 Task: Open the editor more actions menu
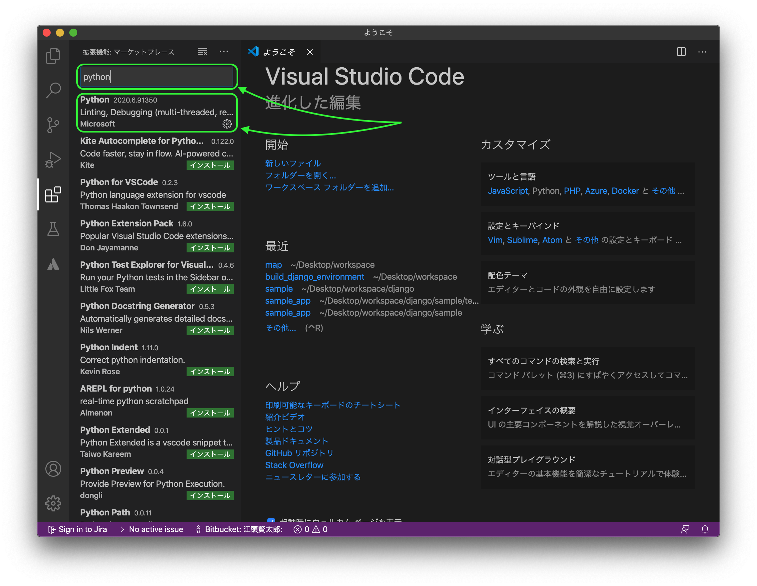pos(702,52)
